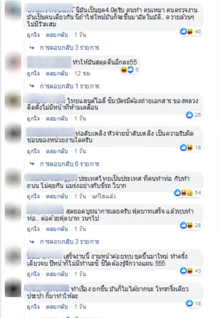Viewport: 218px width, 318px height.
Task: Expand การตอบกลับ 1 รายการ replies
Action: click(69, 86)
